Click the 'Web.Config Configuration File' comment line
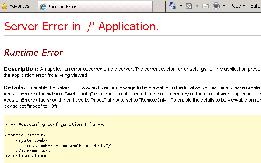The height and width of the screenshot is (163, 261). 55,125
